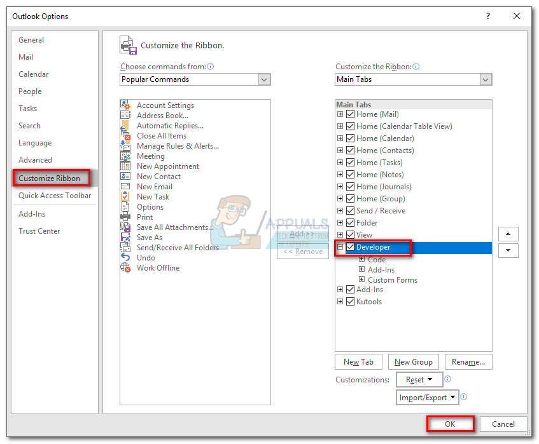Toggle the Kutools tab checkbox
This screenshot has height=444, width=539.
pos(350,302)
